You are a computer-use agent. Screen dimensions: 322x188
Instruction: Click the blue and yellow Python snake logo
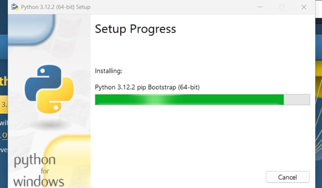point(49,89)
